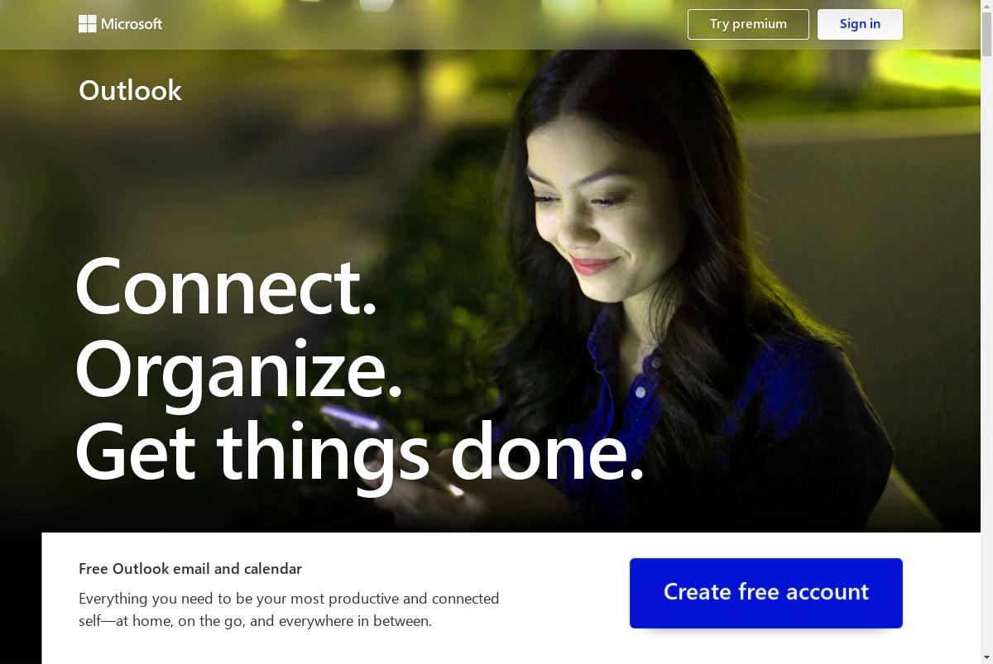The height and width of the screenshot is (664, 993).
Task: Click the Microsoft wordmark text
Action: (x=132, y=24)
